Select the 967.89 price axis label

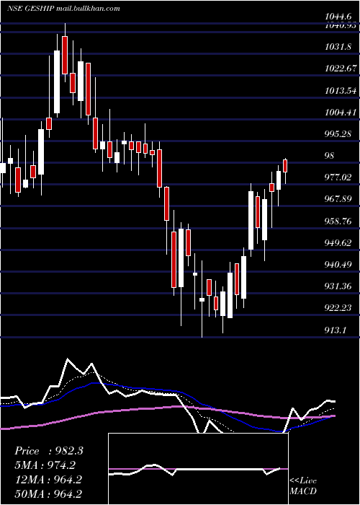point(338,199)
